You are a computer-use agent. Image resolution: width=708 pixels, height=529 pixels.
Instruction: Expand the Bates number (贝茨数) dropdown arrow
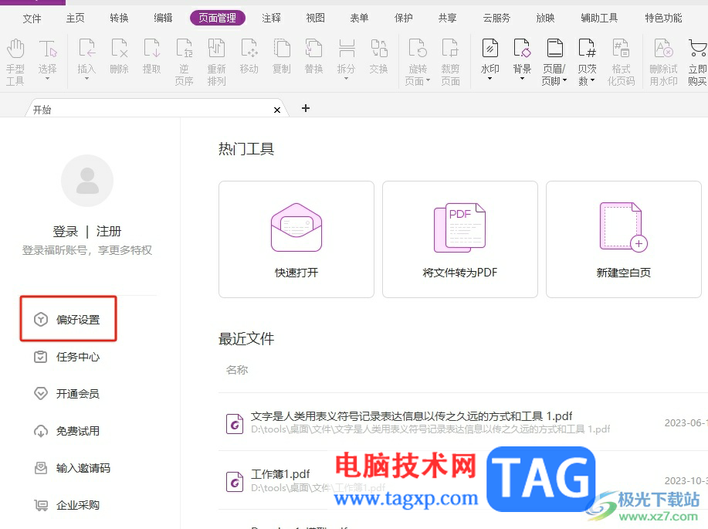(x=592, y=81)
